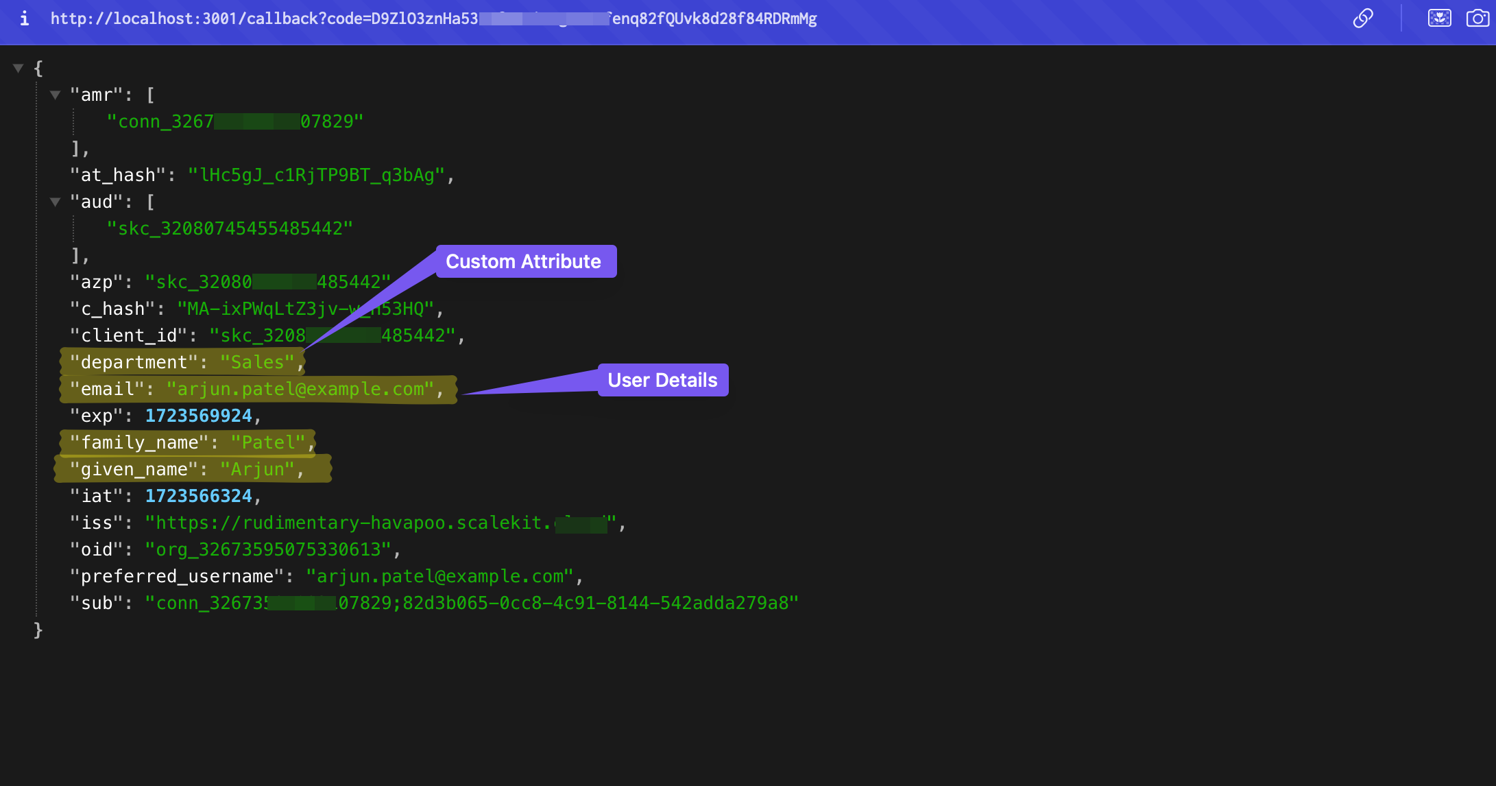Click the at_hash value string
The image size is (1496, 786).
316,175
